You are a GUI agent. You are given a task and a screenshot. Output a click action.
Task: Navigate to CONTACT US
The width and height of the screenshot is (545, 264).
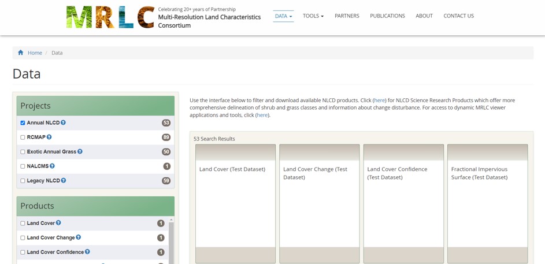point(458,16)
